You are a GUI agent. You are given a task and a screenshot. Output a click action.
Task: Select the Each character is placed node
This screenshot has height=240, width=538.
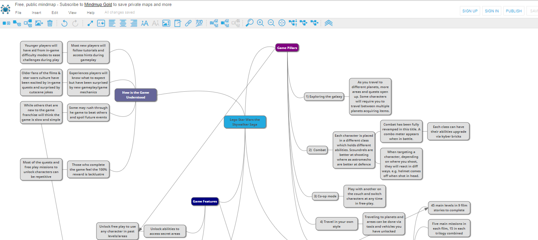point(354,150)
